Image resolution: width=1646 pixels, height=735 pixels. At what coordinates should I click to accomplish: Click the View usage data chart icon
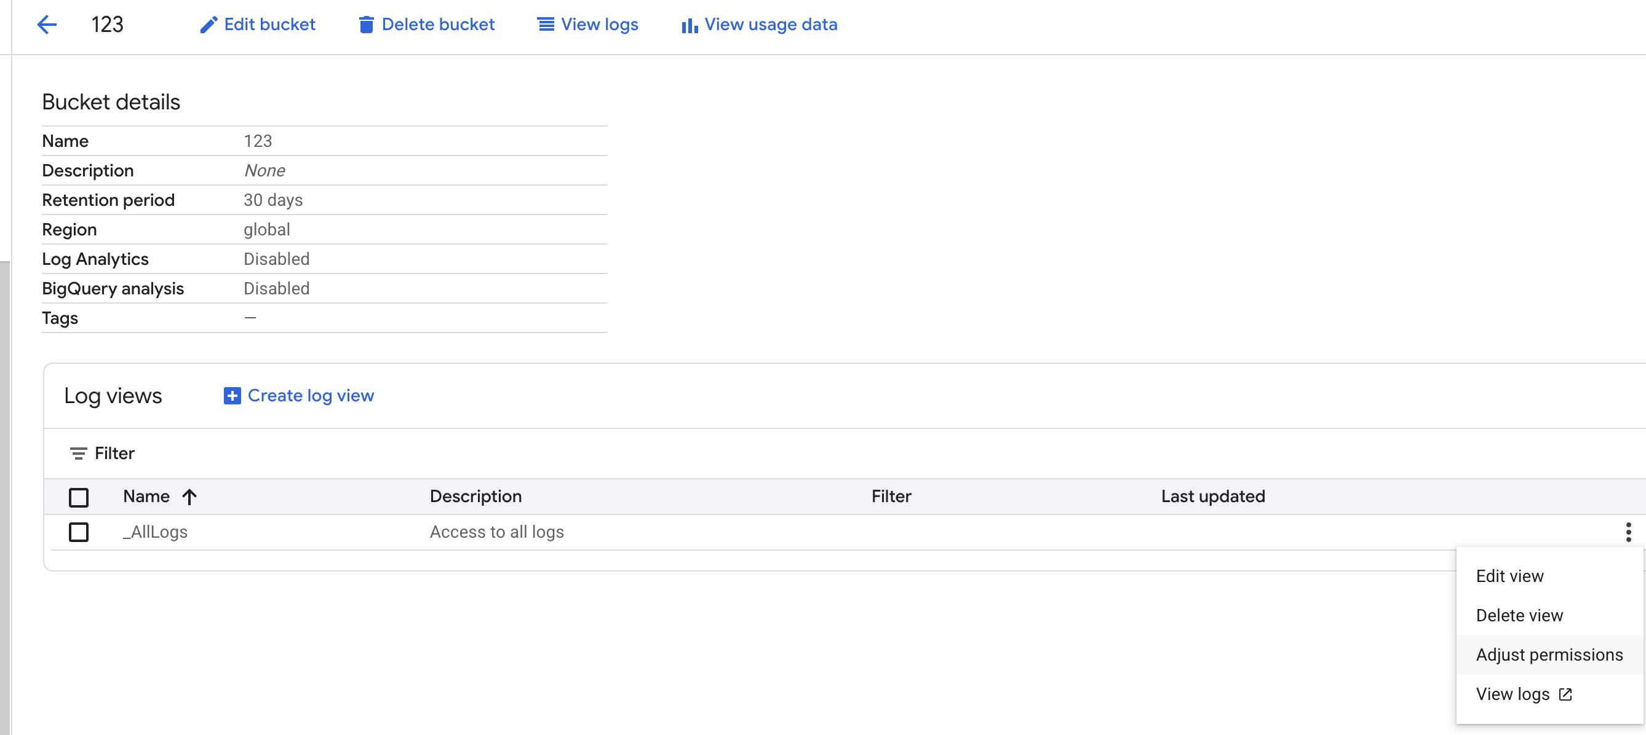[689, 26]
